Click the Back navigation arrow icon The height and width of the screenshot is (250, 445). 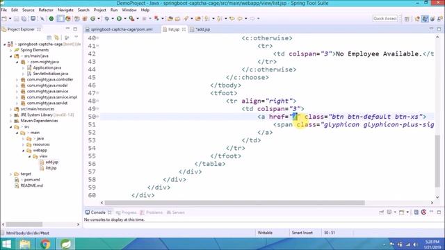click(240, 19)
